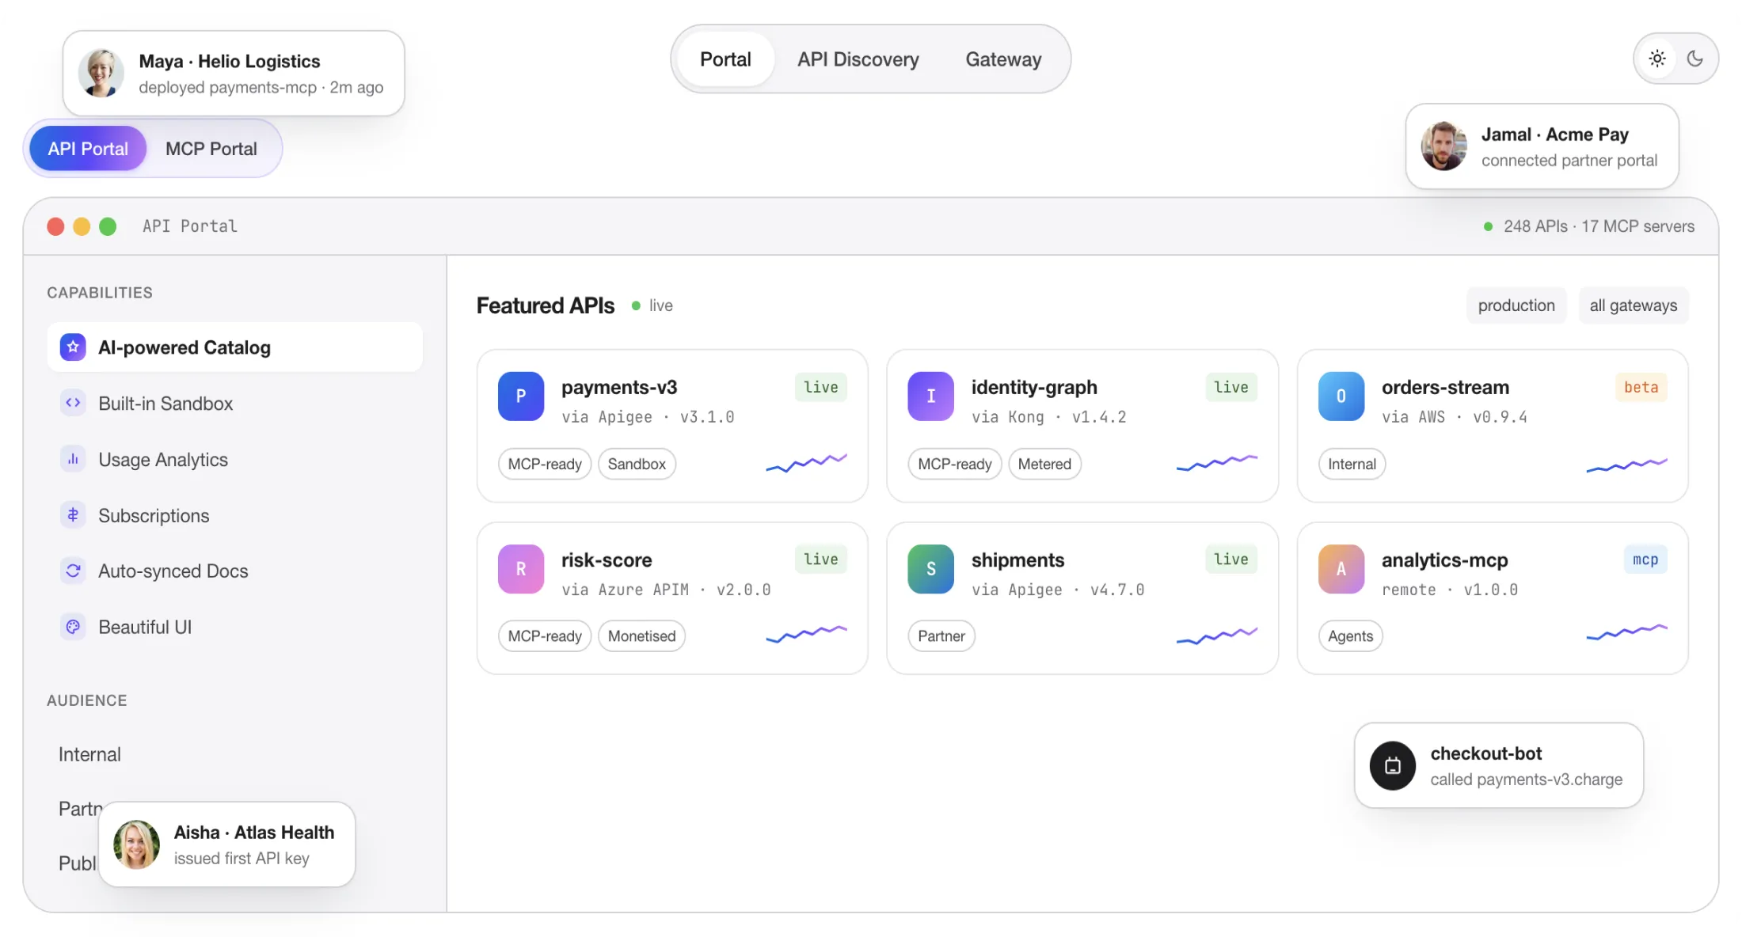Click the Usage Analytics bar chart icon
The image size is (1742, 937).
(x=73, y=459)
